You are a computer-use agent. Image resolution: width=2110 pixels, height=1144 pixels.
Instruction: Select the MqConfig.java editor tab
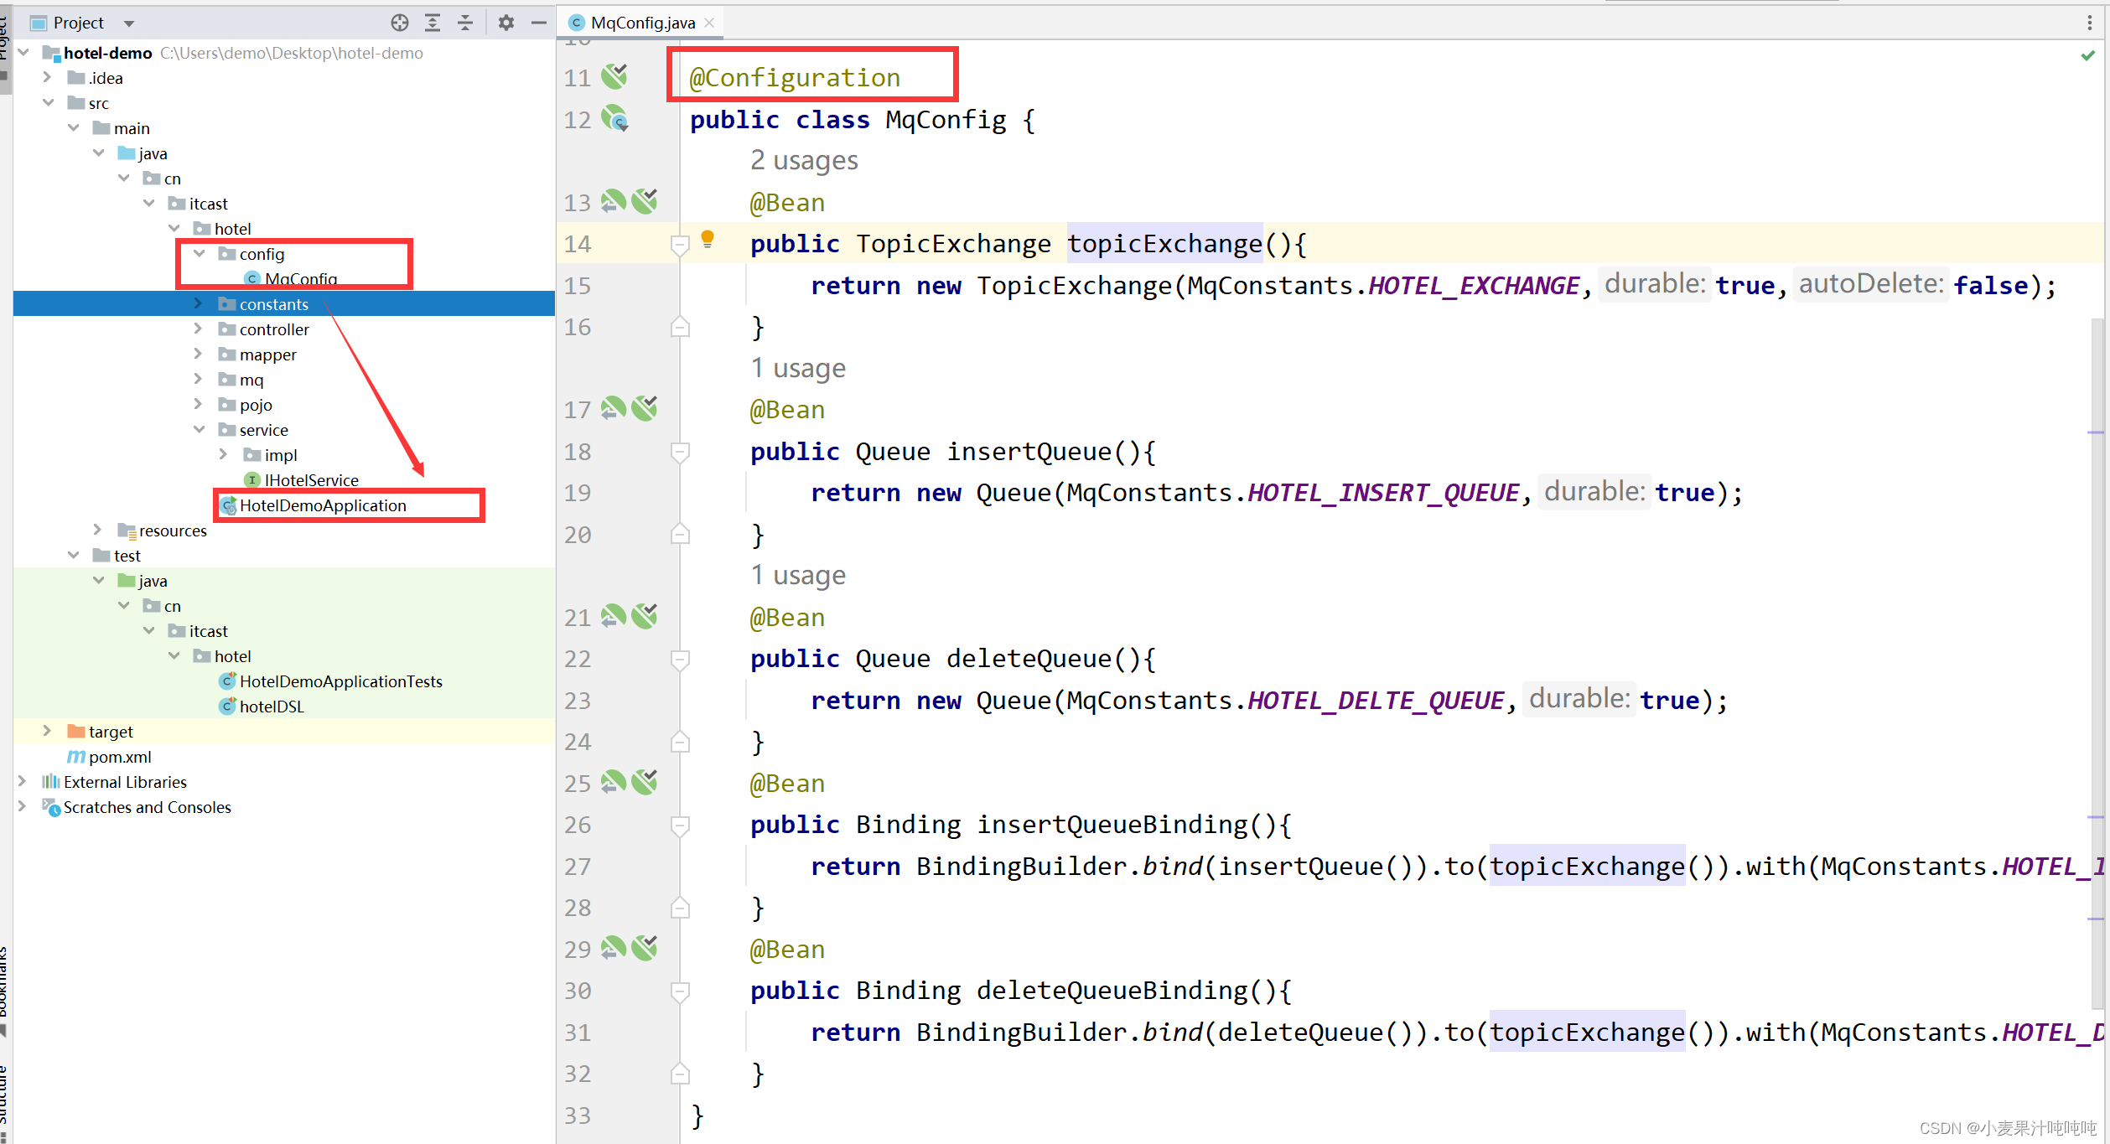642,23
